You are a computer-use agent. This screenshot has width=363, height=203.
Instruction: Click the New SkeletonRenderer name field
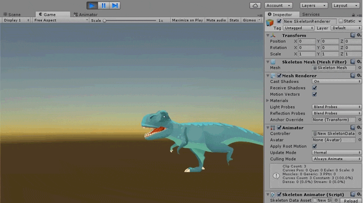tap(309, 21)
